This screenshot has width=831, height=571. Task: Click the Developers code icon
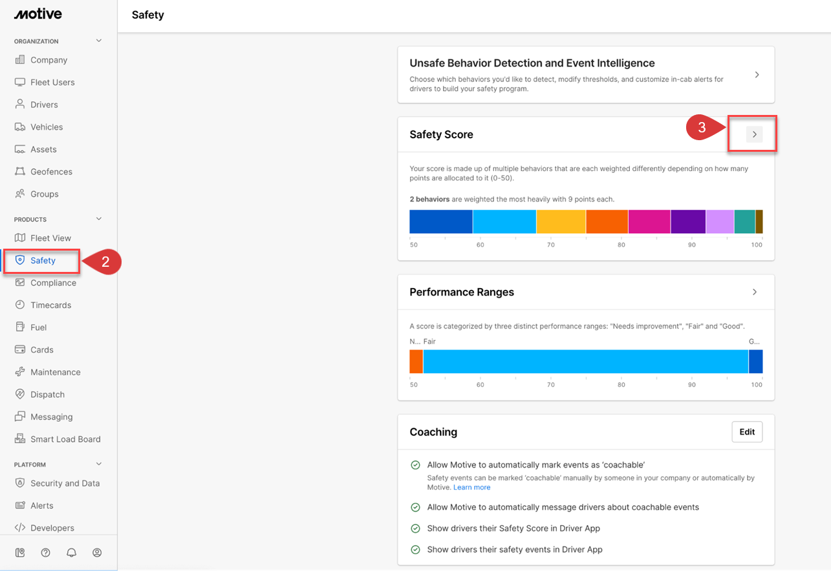(19, 528)
